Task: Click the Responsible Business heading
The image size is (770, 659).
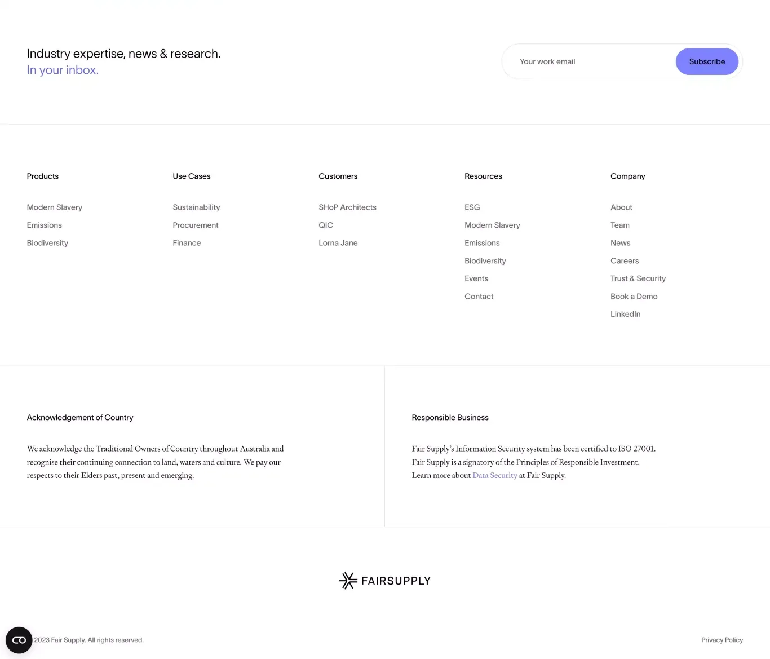Action: [450, 418]
